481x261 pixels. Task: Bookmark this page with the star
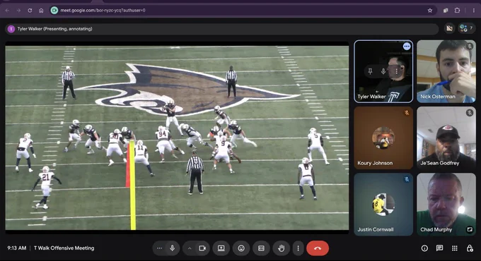[430, 11]
